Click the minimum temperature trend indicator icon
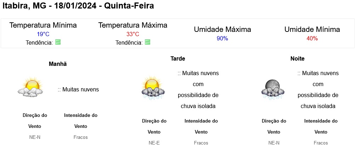Screen dimensions: 356x147 click(58, 42)
